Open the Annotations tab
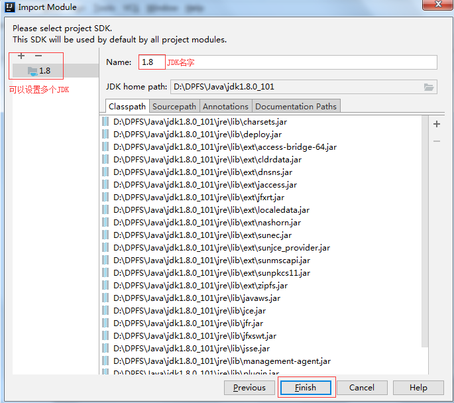This screenshot has width=454, height=403. [225, 107]
